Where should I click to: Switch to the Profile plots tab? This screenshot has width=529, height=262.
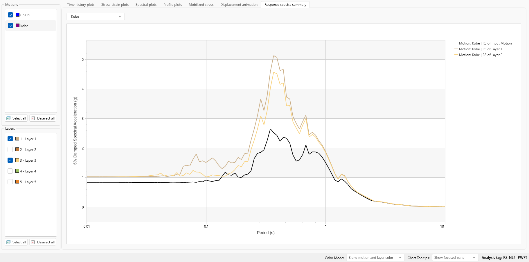tap(173, 5)
